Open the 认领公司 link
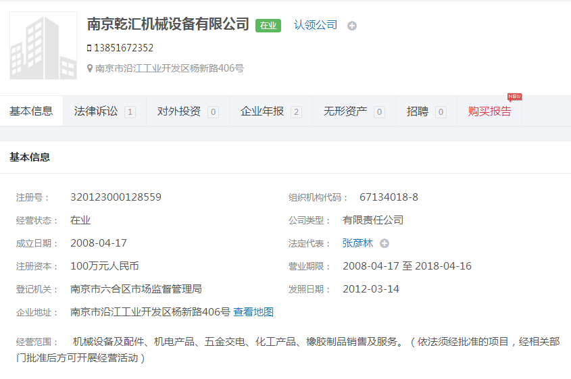 click(x=316, y=25)
